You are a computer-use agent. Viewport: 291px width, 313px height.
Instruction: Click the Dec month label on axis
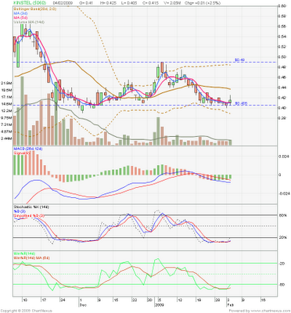83,304
